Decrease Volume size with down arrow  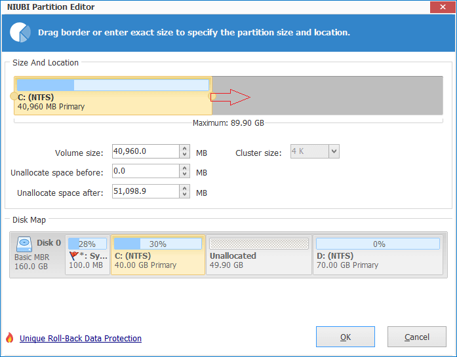(x=185, y=156)
